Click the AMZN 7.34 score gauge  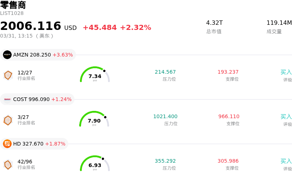[95, 75]
